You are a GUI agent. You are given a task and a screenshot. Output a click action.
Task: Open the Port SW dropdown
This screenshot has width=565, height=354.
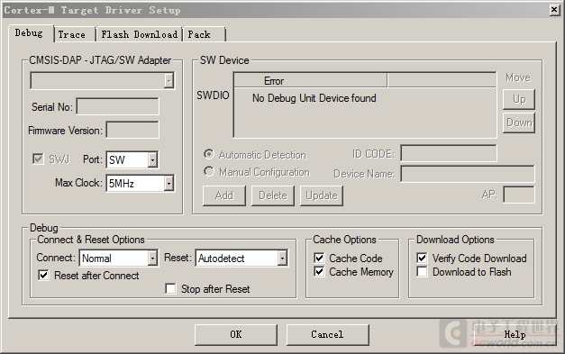(132, 159)
